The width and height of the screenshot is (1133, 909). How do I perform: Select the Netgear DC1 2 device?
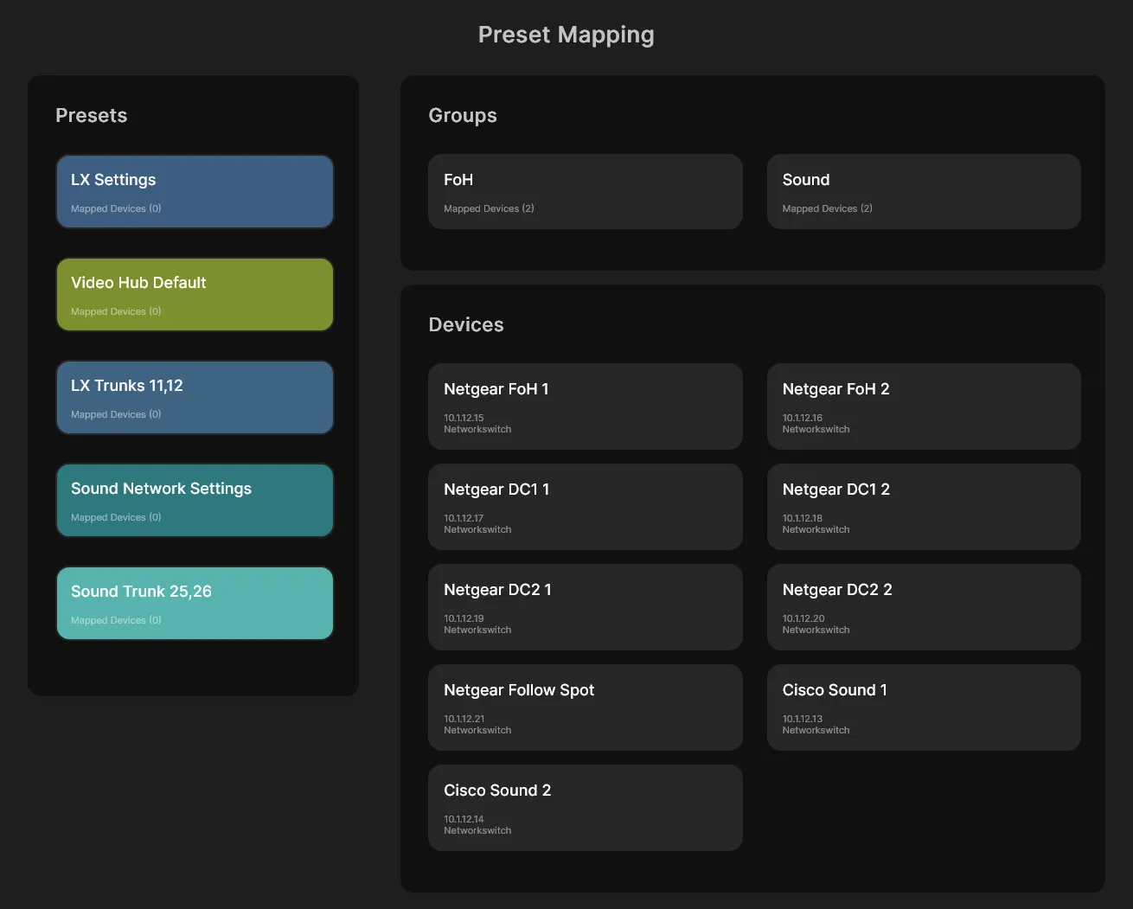(x=923, y=506)
